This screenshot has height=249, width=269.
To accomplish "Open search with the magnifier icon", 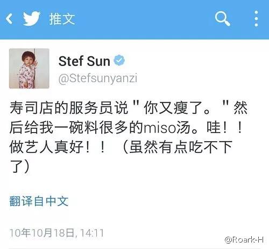I will coord(222,19).
